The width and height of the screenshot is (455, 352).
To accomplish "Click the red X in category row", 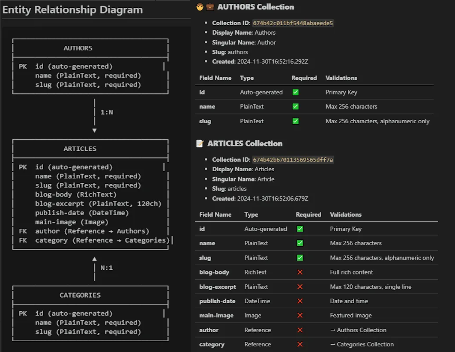I will coord(300,344).
